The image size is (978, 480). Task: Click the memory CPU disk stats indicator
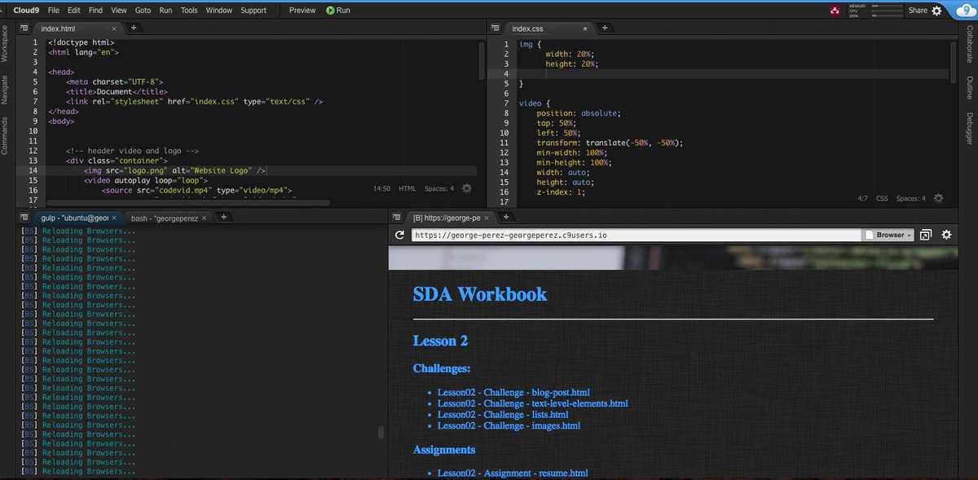875,11
